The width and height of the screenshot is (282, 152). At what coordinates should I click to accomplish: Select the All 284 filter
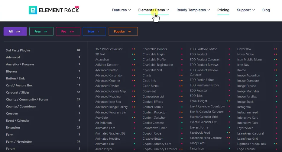[x=15, y=32]
